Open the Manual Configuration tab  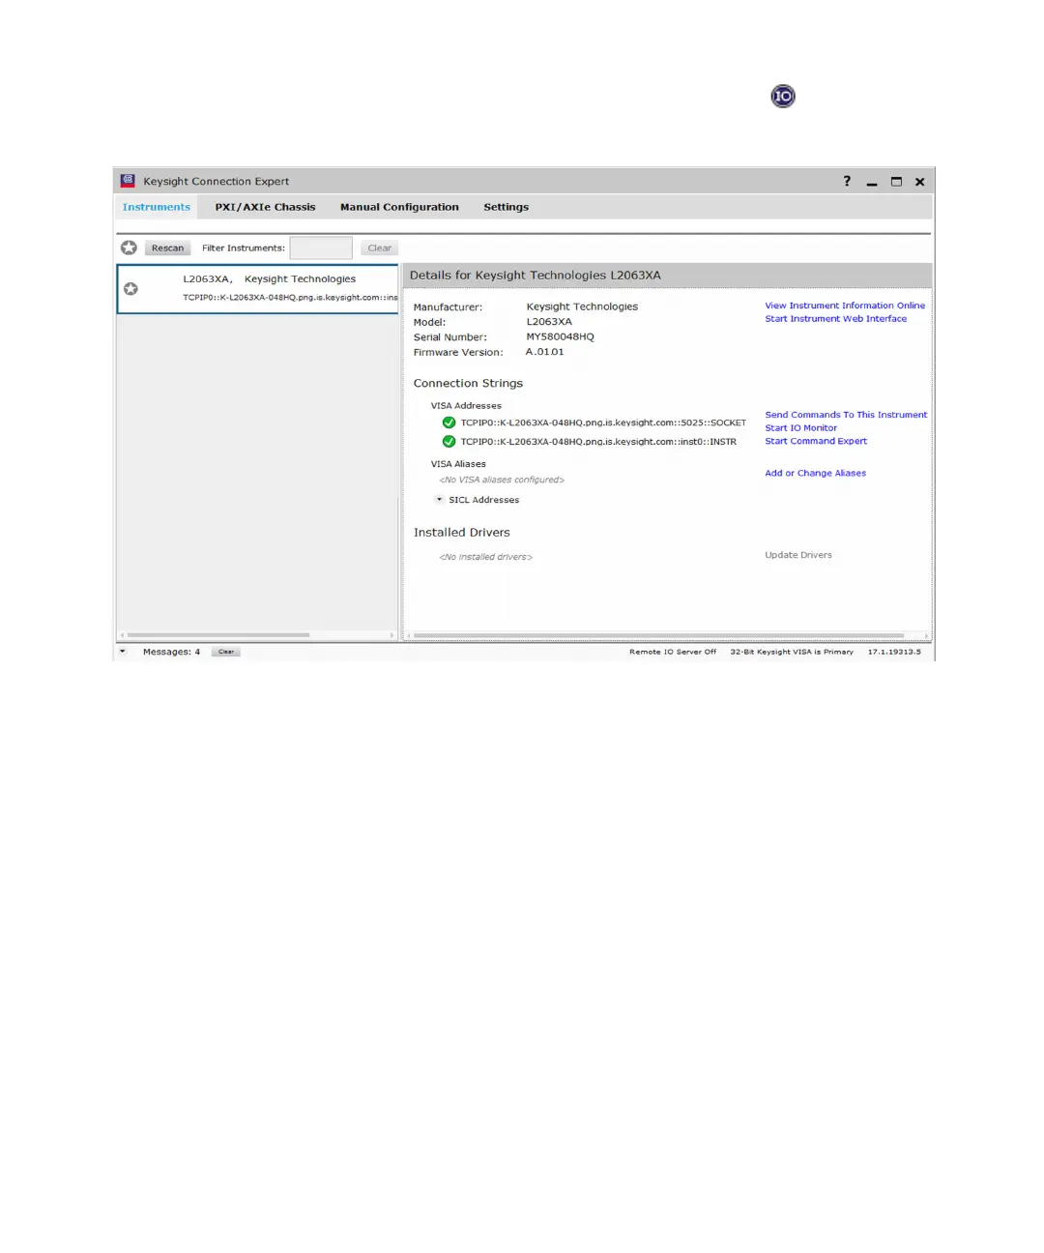[x=399, y=207]
